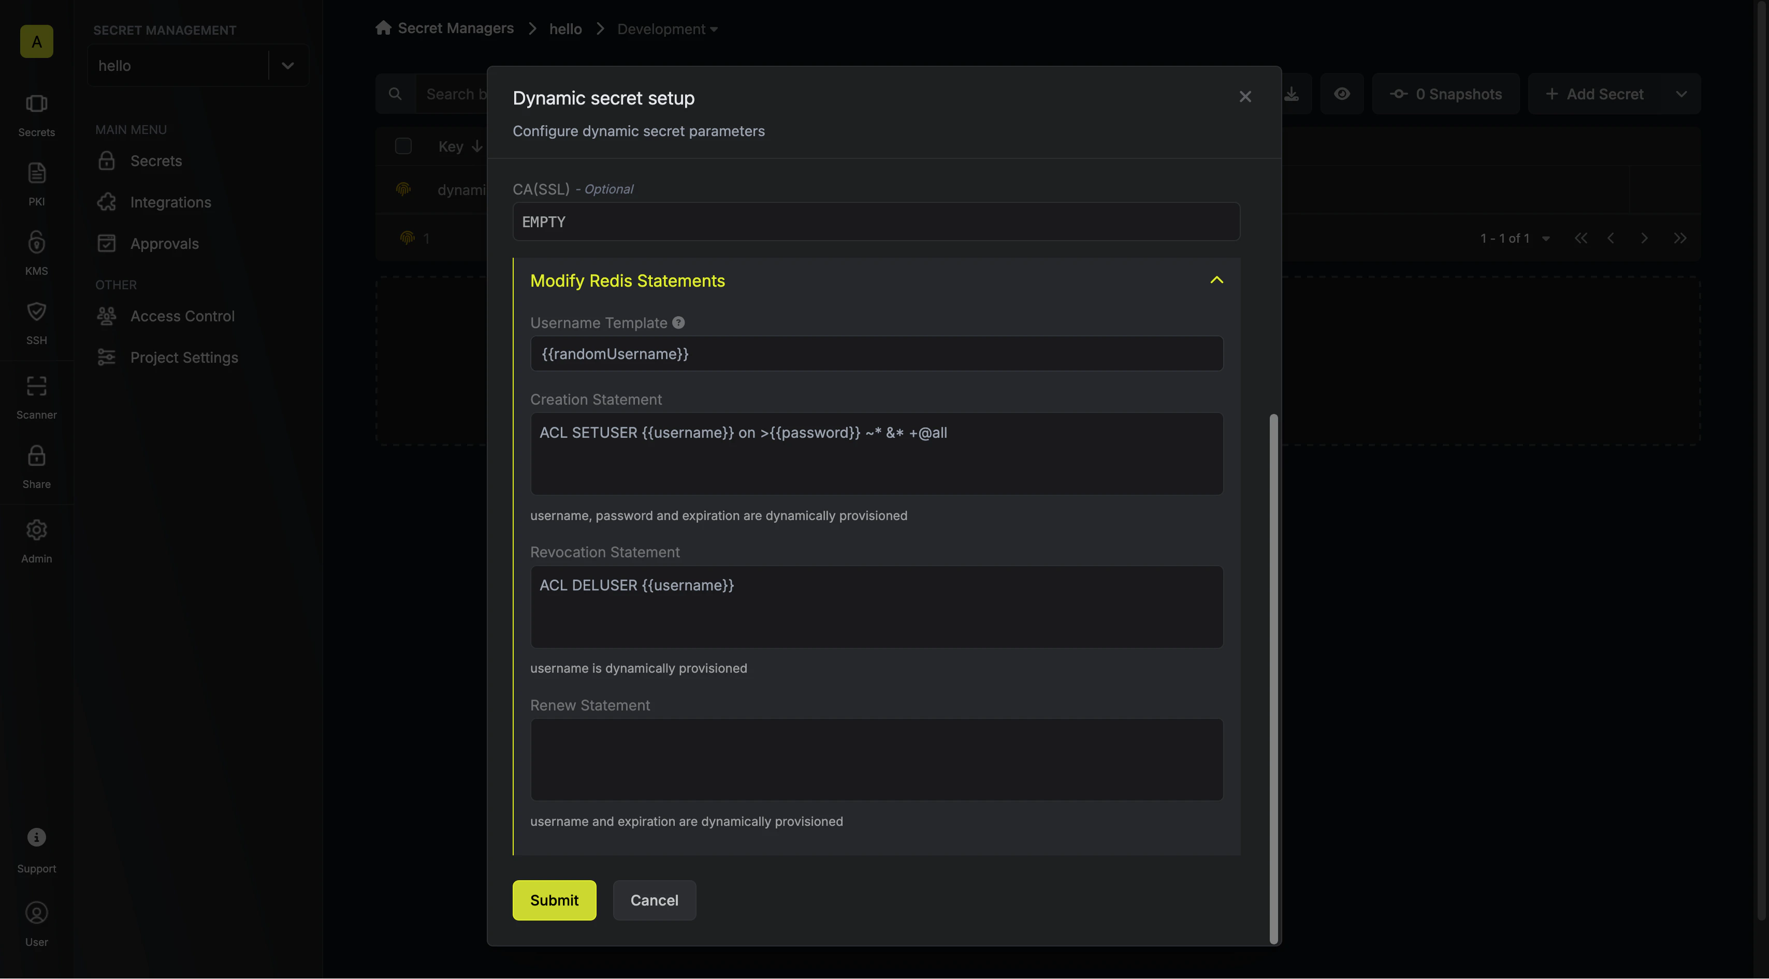Open the Share section icon
Screen dimensions: 1769x979
36,455
